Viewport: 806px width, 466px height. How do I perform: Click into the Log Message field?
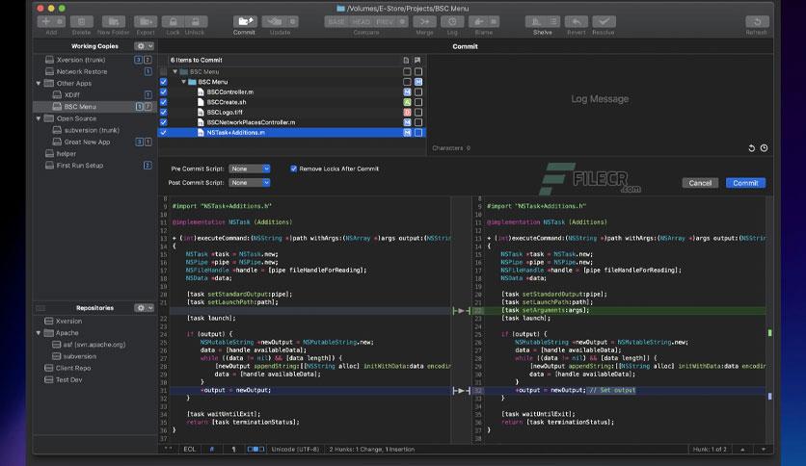click(600, 98)
